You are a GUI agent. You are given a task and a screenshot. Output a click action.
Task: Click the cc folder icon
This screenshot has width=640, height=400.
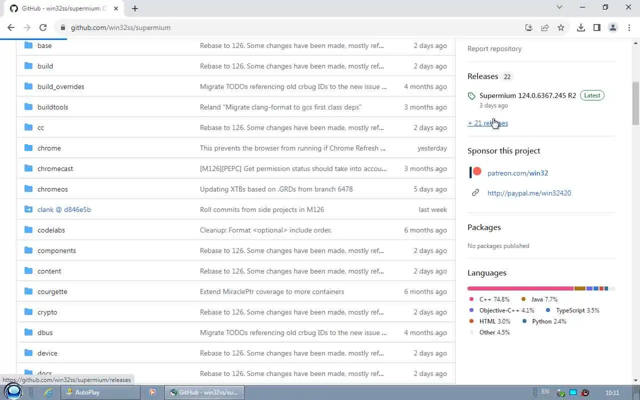(28, 127)
